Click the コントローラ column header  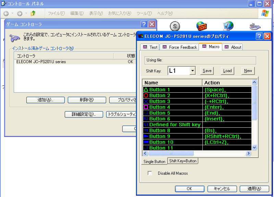pos(64,56)
